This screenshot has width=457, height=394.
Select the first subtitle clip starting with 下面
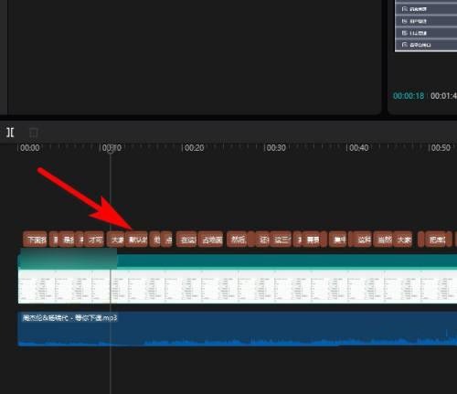point(35,240)
